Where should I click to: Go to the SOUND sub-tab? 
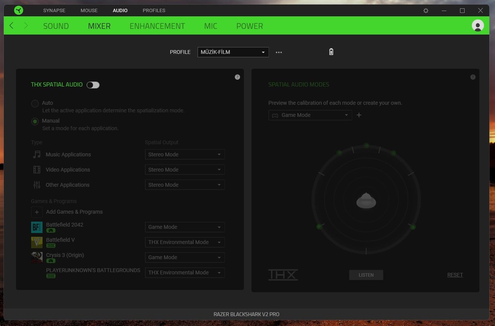tap(56, 26)
